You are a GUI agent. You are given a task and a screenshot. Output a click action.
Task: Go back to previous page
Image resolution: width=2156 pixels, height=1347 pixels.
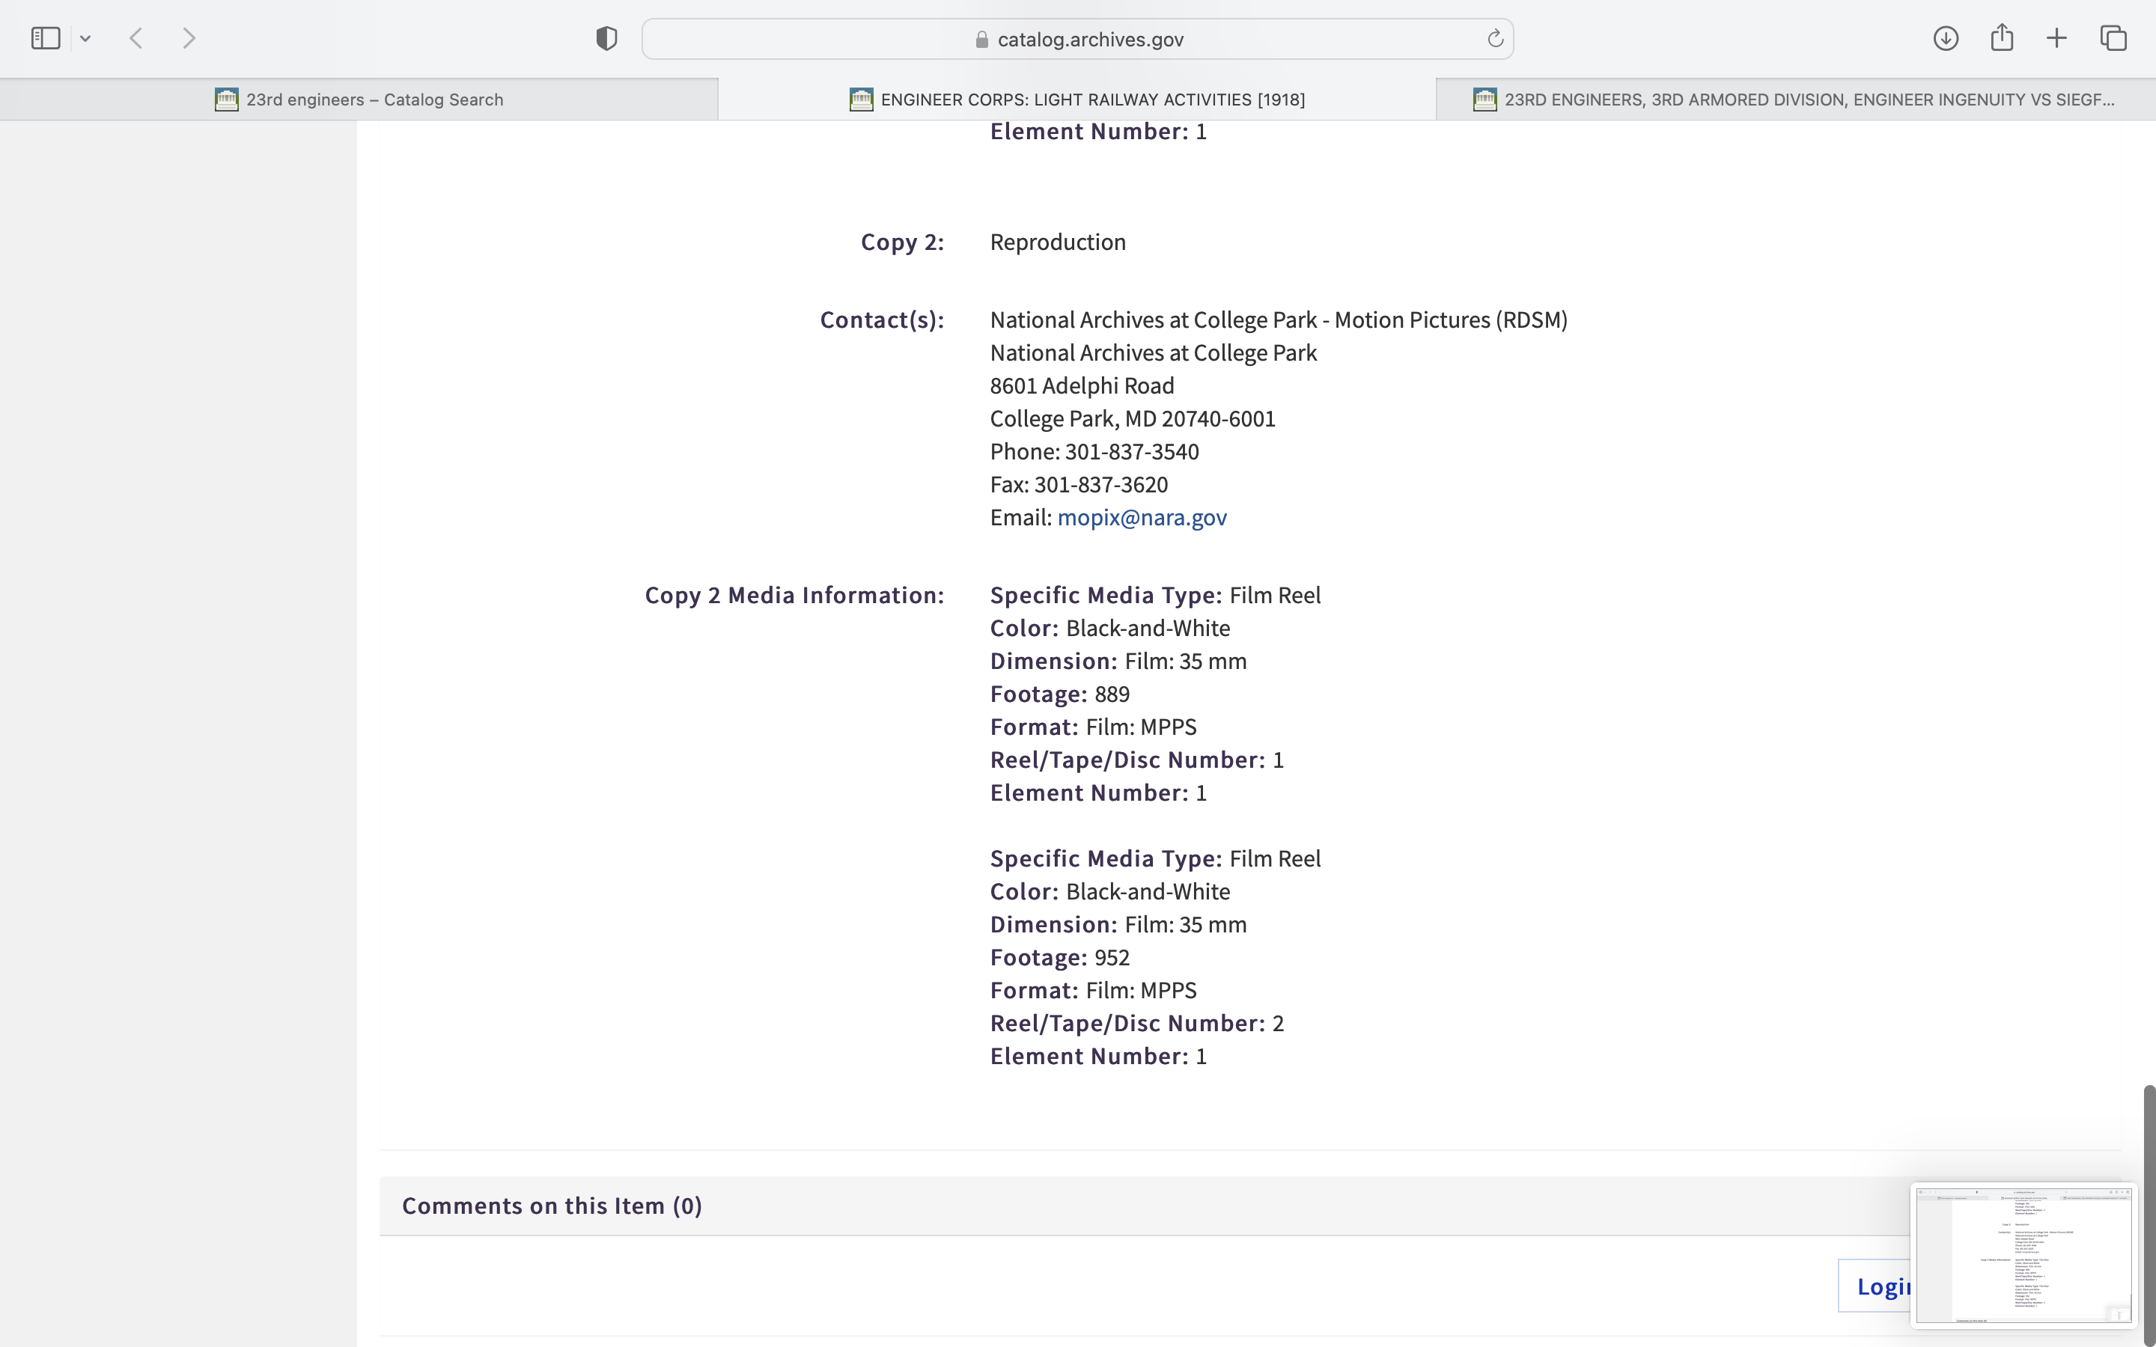click(136, 38)
